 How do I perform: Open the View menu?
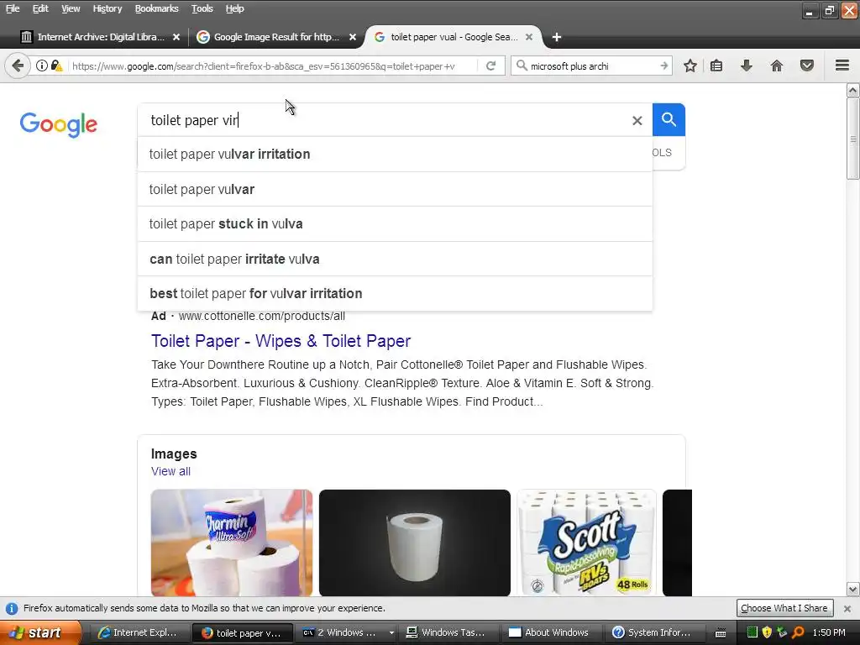pyautogui.click(x=71, y=8)
